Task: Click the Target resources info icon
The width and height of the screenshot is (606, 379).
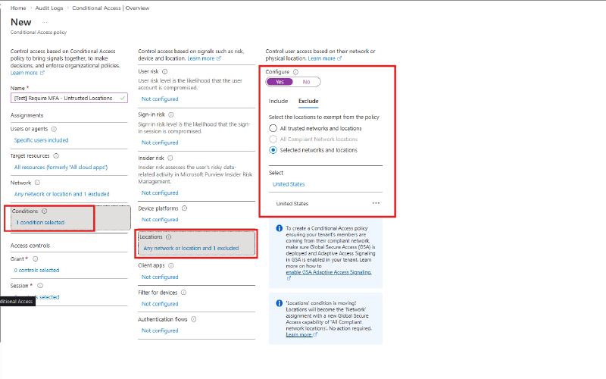Action: click(x=56, y=156)
